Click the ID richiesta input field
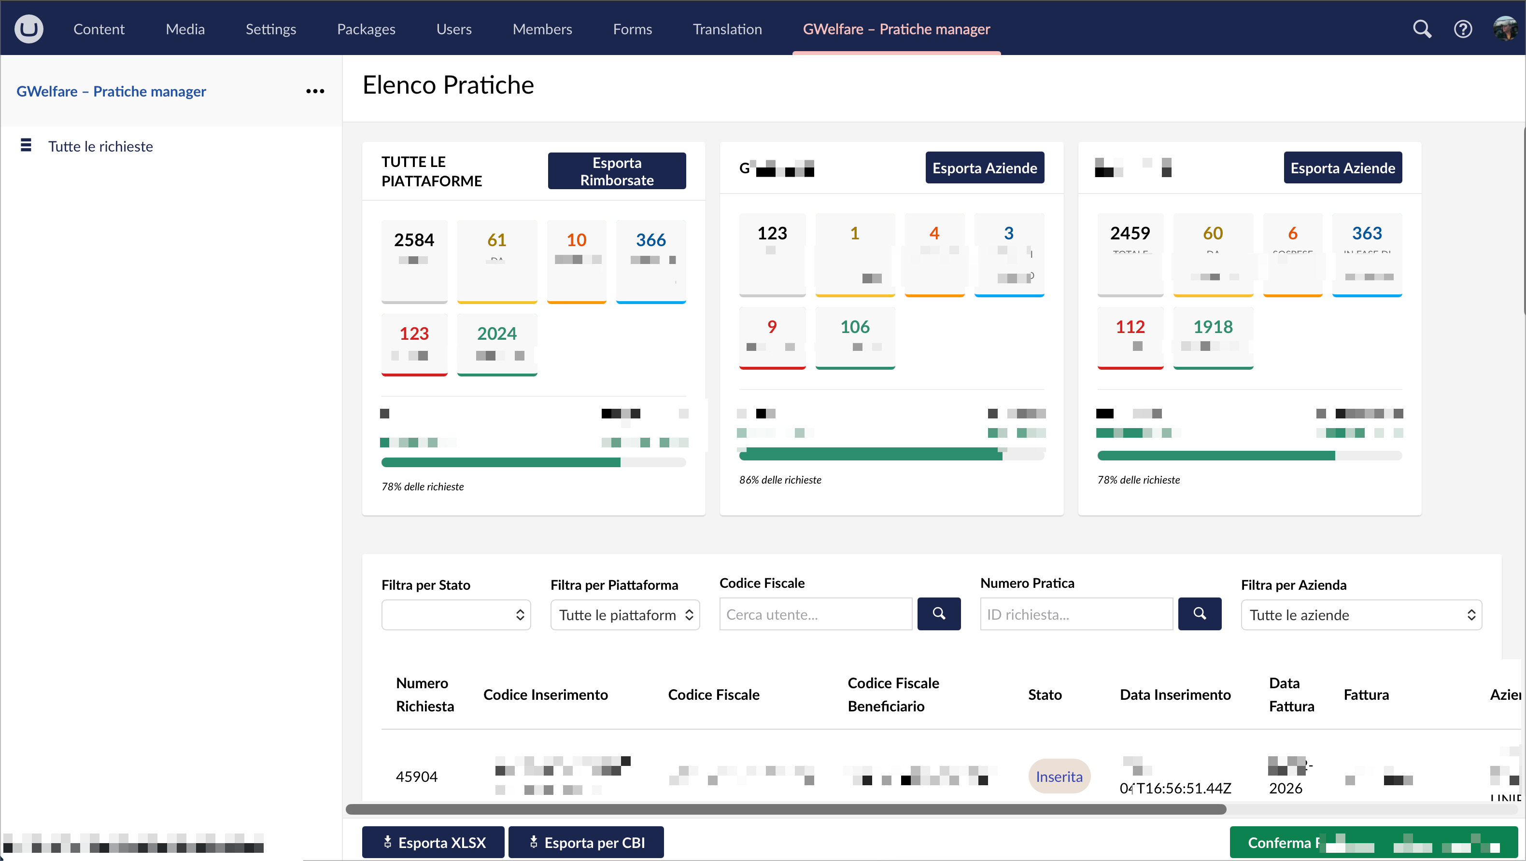Screen dimensions: 1526x861 pos(1076,614)
